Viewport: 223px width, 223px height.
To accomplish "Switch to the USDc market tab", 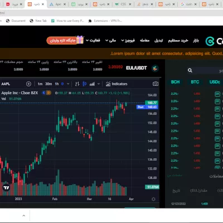I will click(215, 82).
